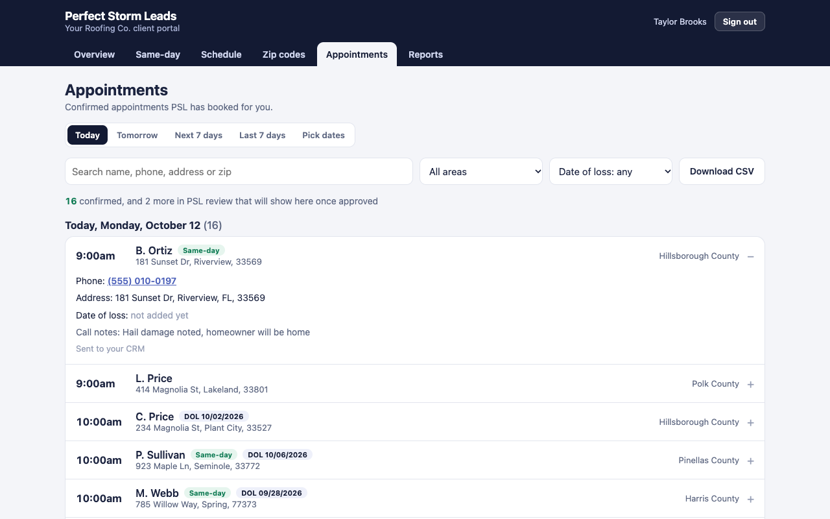Viewport: 830px width, 519px height.
Task: Click the Harris County label
Action: (712, 498)
